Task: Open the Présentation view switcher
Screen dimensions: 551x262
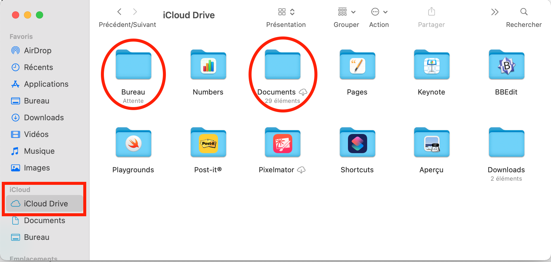Action: click(286, 12)
